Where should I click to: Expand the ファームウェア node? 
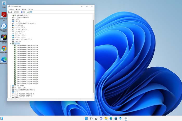coord(11,41)
